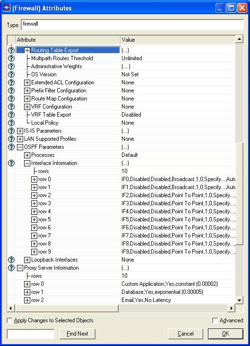Open help icon for LAN Supported Profiles
The height and width of the screenshot is (346, 250).
point(11,139)
